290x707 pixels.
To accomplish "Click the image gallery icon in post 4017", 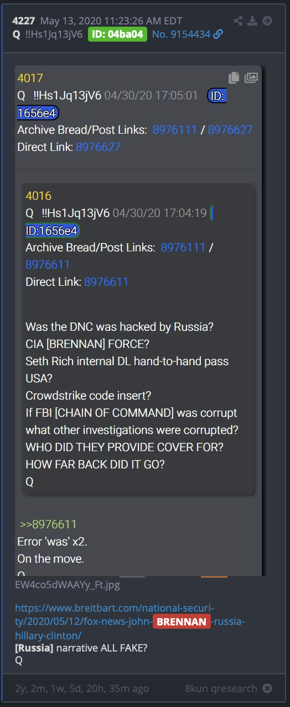I will pos(251,78).
